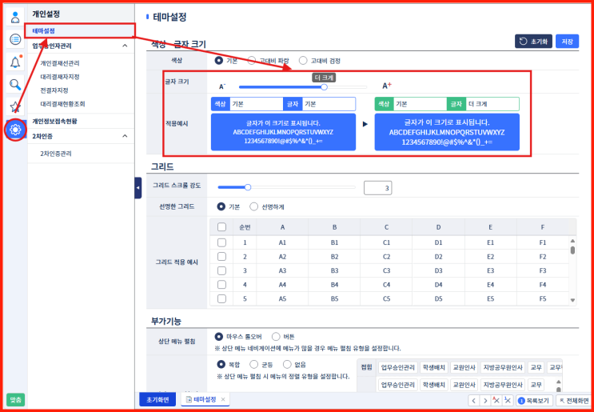
Task: Select 기본 for 선명한 그리드
Action: click(x=221, y=207)
